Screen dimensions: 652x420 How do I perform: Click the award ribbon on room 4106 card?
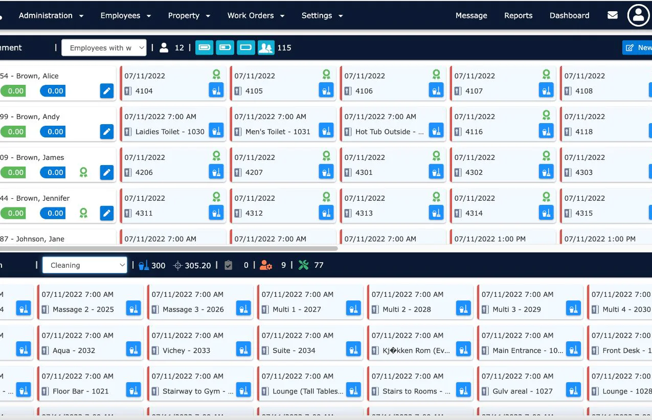pos(436,75)
